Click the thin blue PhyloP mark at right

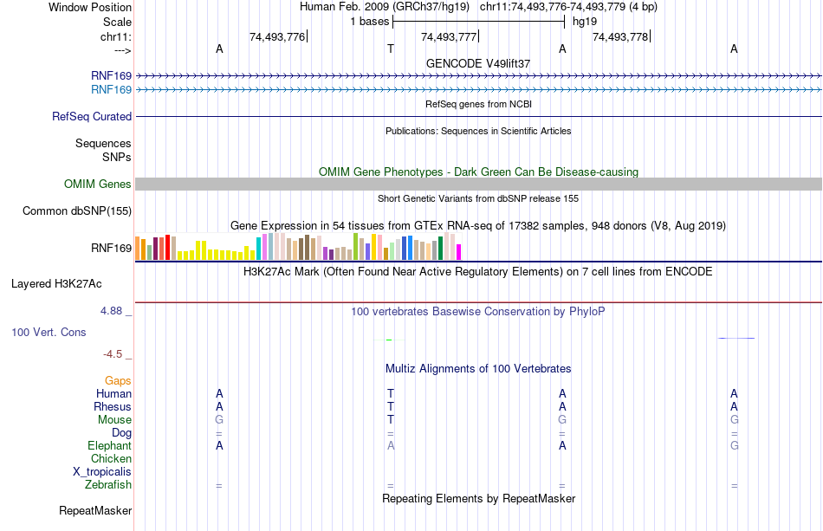[x=736, y=338]
